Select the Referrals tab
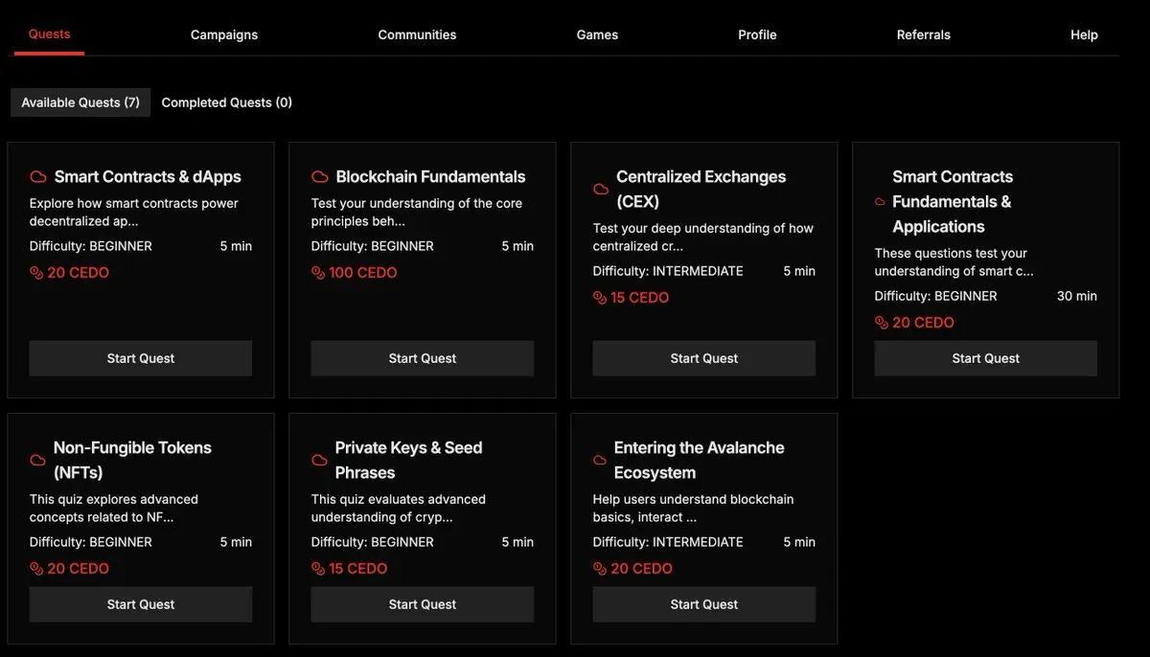 pyautogui.click(x=923, y=34)
